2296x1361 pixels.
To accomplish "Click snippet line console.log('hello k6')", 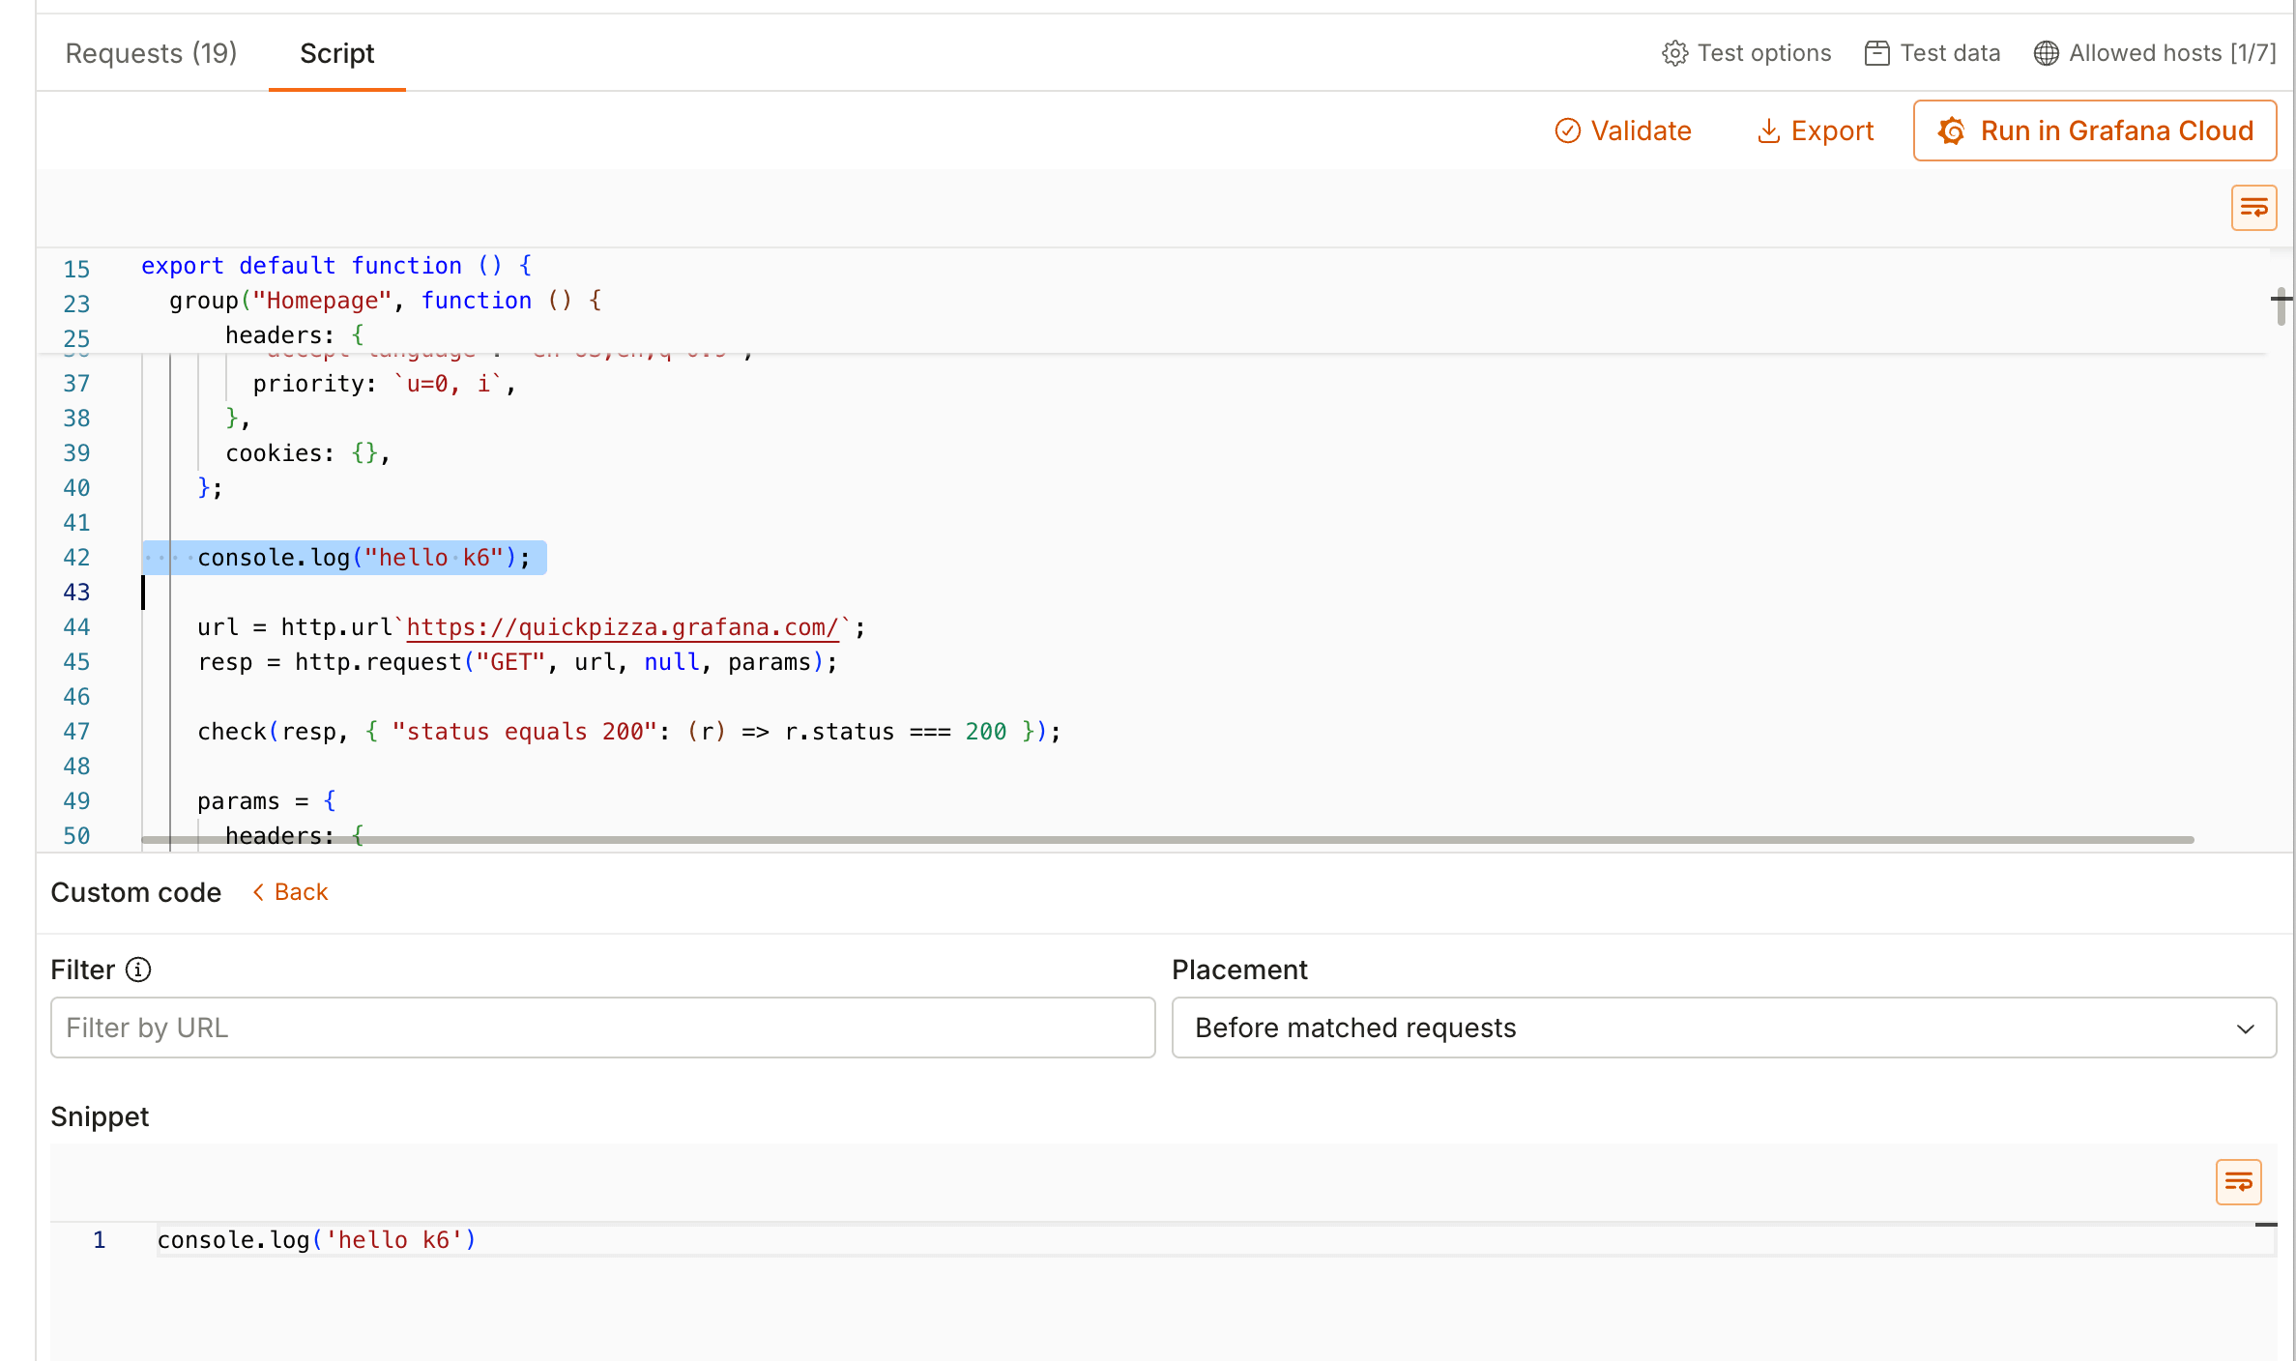I will coord(317,1240).
